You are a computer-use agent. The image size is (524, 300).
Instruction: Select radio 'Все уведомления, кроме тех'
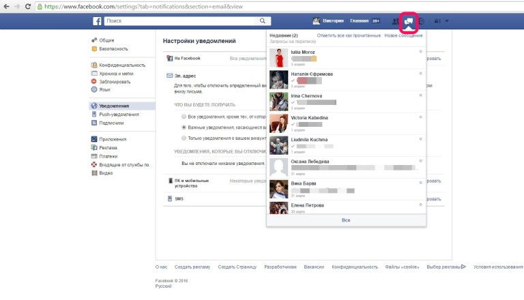[184, 117]
